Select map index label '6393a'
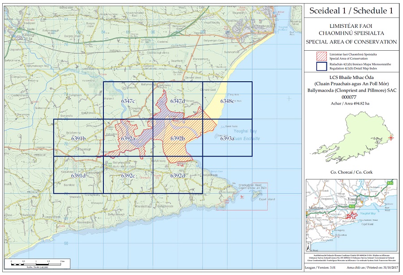Screen dimensions: 403x275 tap(227, 139)
